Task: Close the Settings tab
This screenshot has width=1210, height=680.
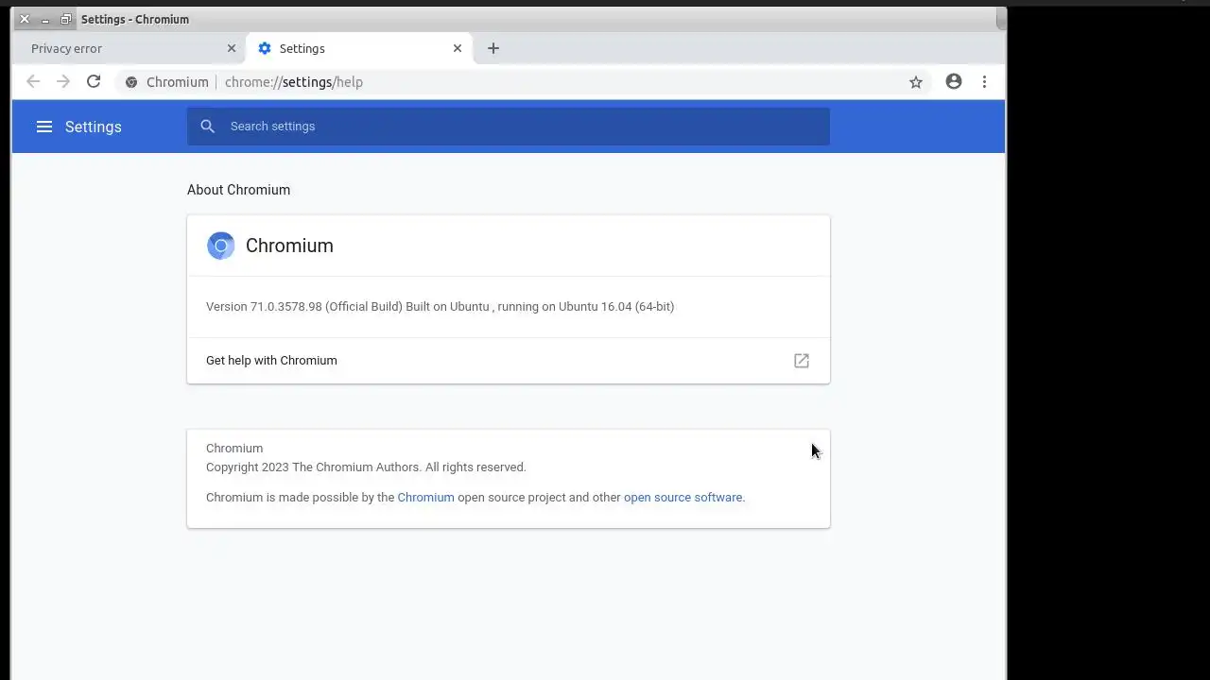Action: pyautogui.click(x=458, y=48)
